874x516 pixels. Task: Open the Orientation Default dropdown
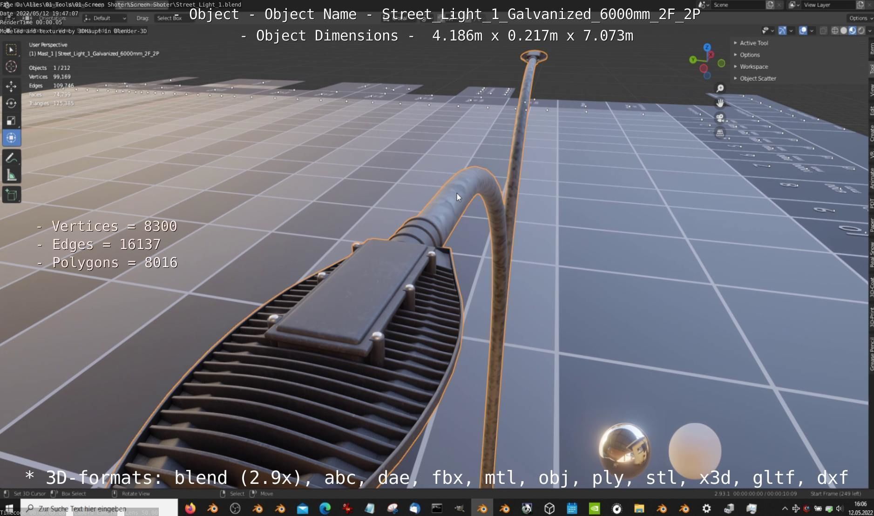click(105, 18)
